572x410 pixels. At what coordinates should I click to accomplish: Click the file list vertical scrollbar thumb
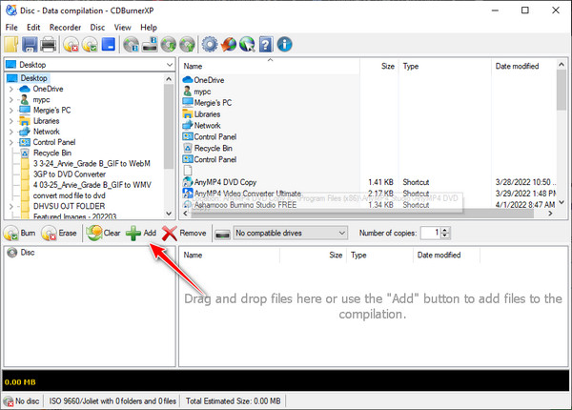pos(562,90)
